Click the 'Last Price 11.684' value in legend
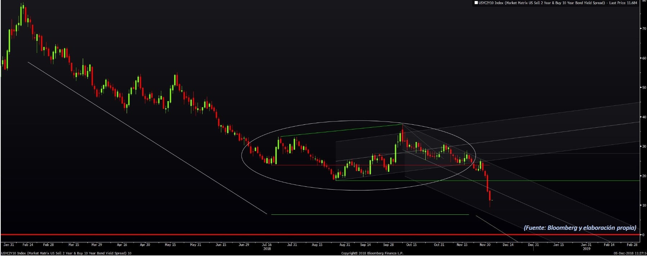647x256 pixels. [x=623, y=3]
